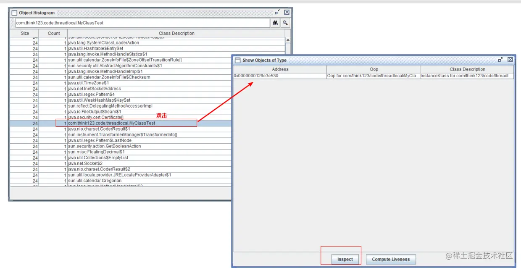
Task: Click the magnifier inspect icon in Object Histogram
Action: point(285,23)
